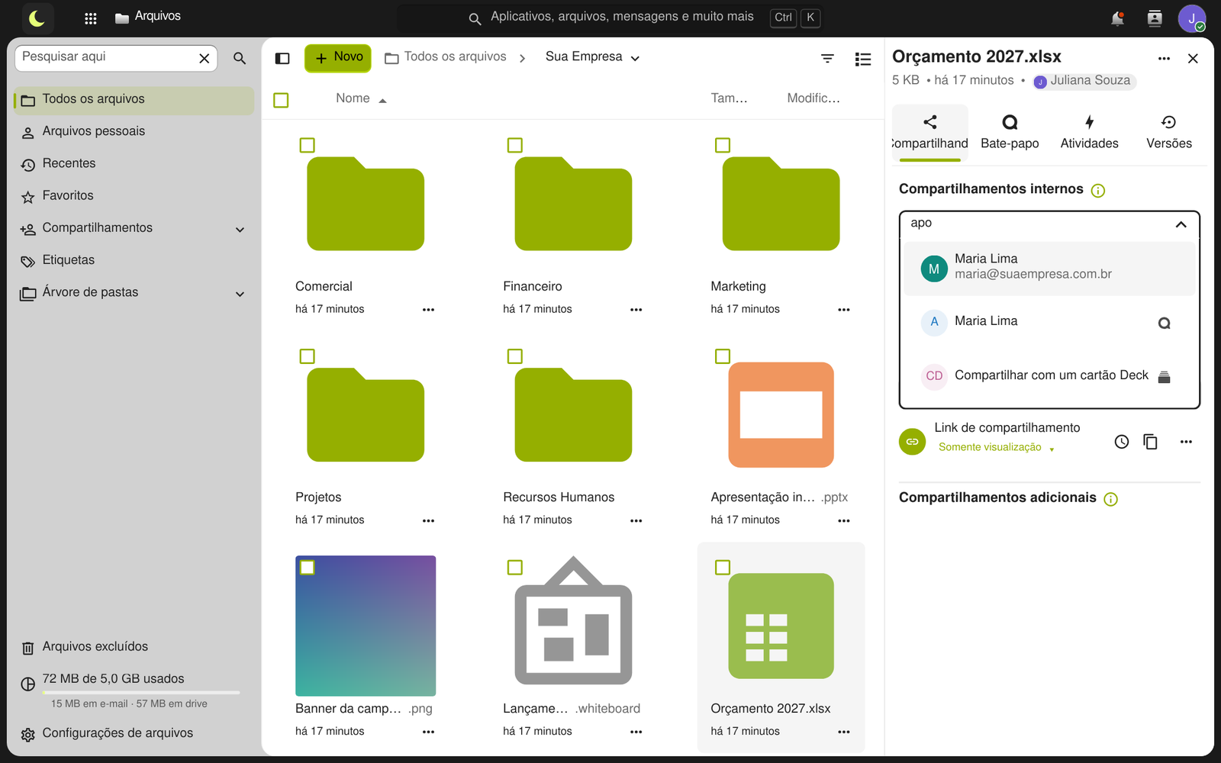Open more options for the sharing link

click(1186, 442)
